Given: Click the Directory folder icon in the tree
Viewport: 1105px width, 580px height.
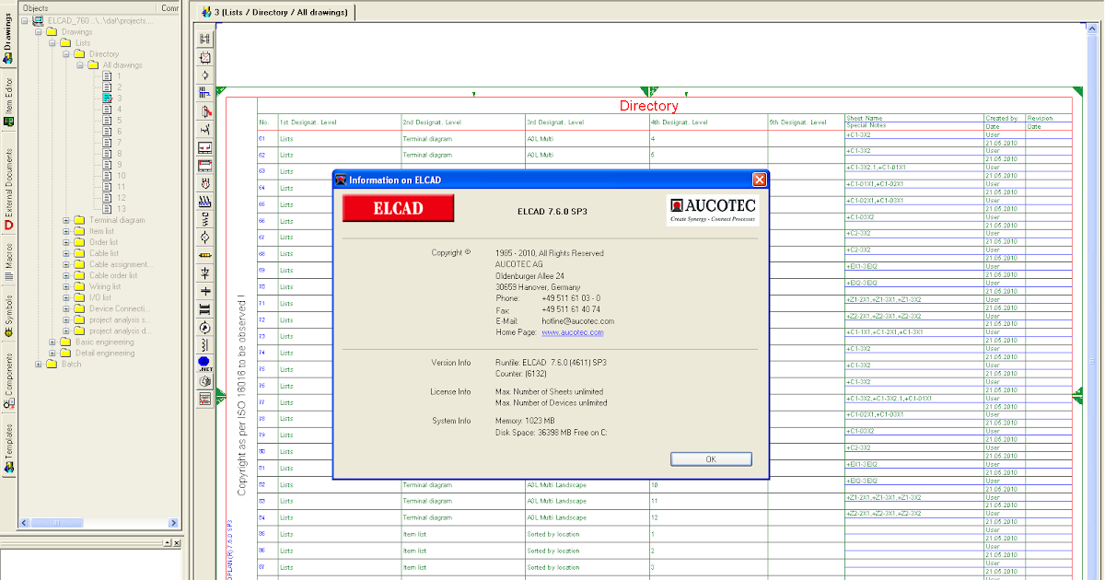Looking at the screenshot, I should [79, 53].
